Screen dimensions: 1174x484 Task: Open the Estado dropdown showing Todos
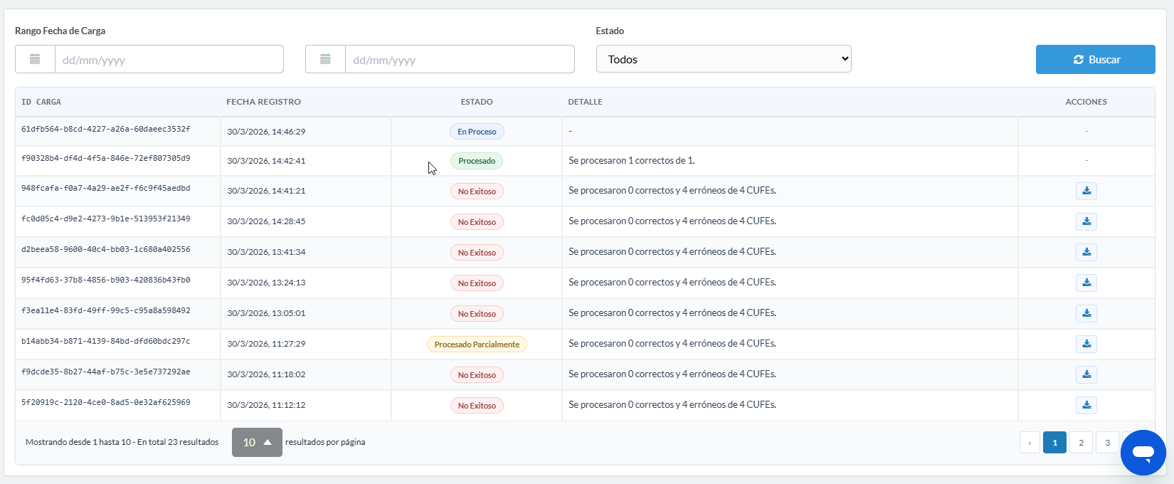723,59
